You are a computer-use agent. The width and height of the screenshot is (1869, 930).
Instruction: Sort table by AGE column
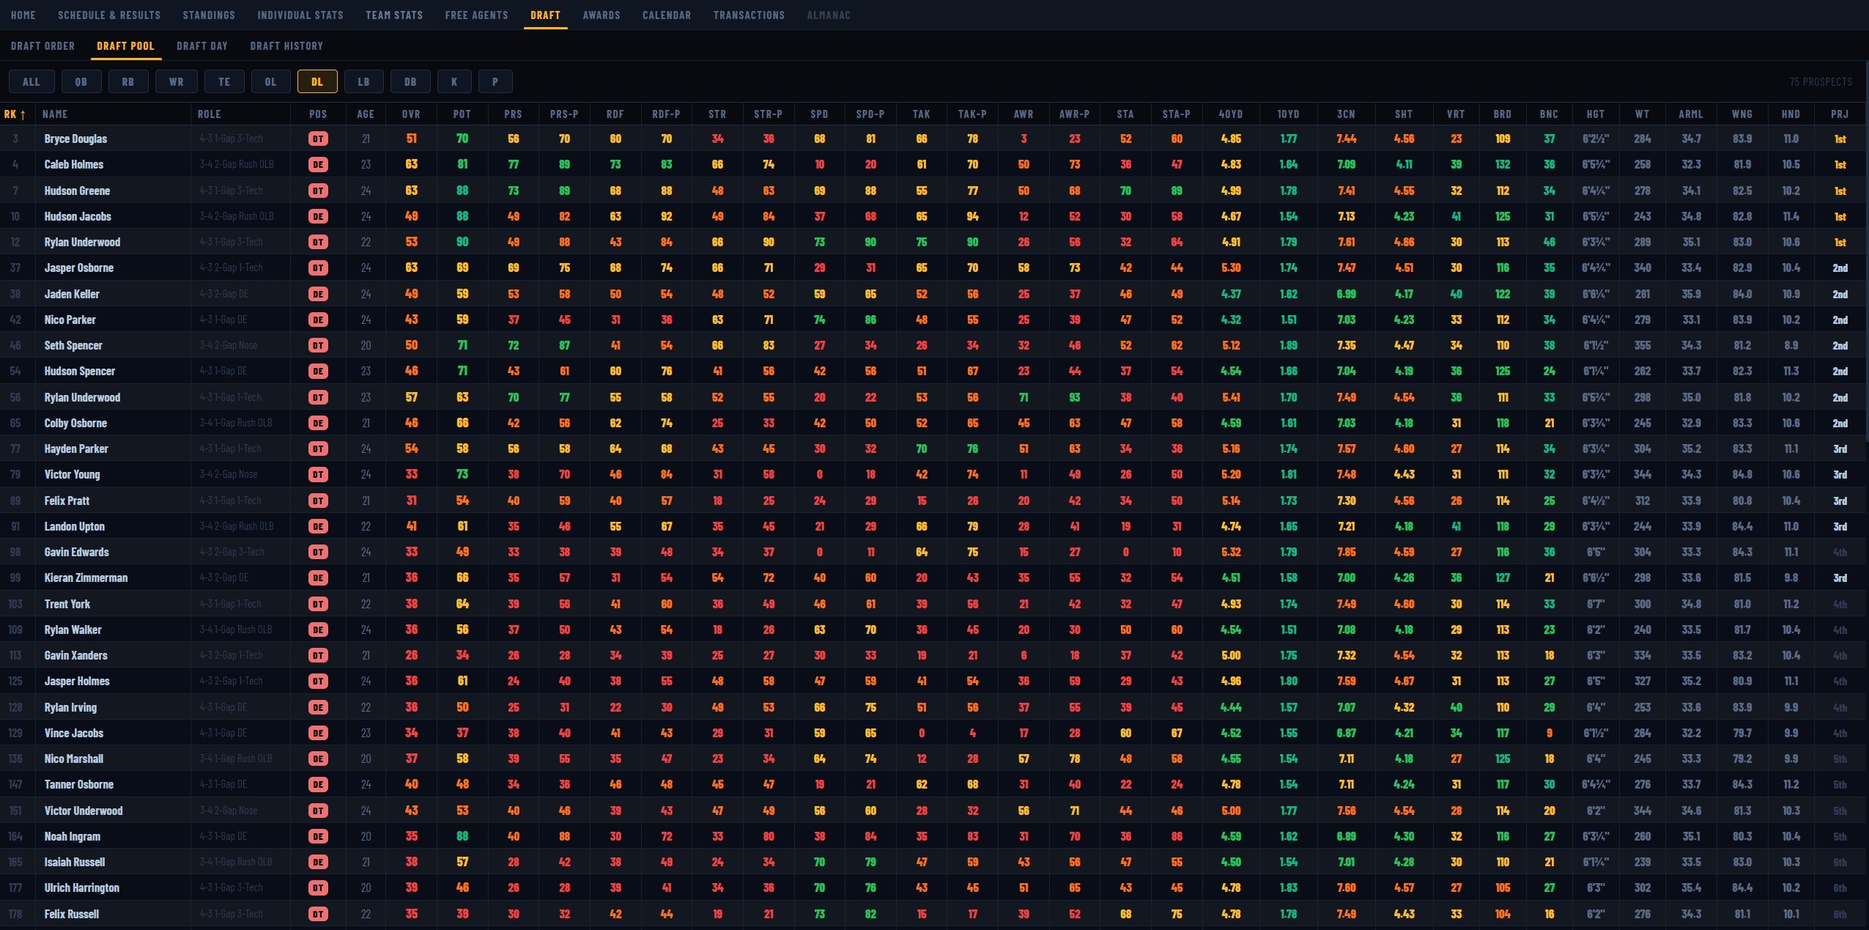click(x=366, y=114)
